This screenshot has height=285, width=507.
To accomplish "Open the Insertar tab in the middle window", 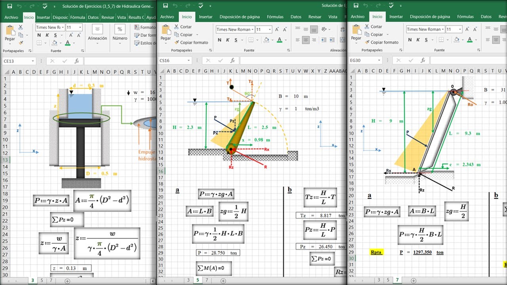I will 206,17.
